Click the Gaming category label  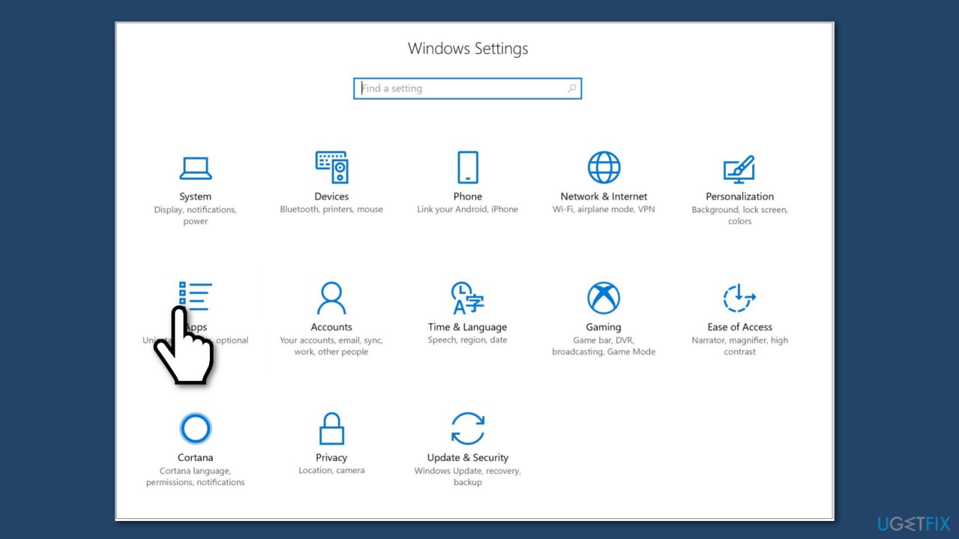pyautogui.click(x=604, y=326)
